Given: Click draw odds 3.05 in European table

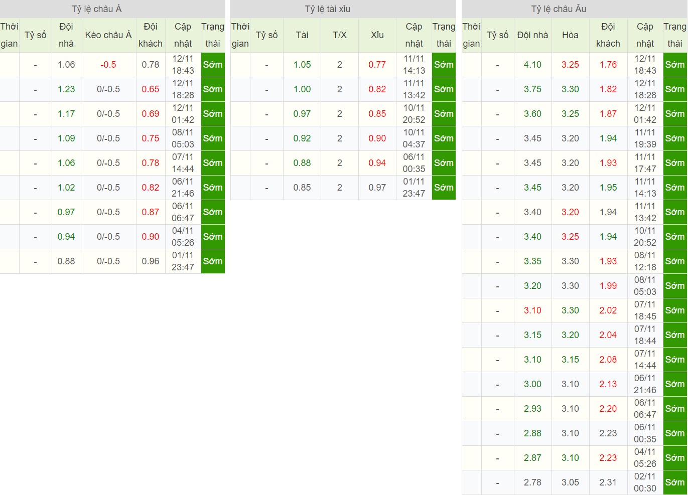Looking at the screenshot, I should [570, 482].
